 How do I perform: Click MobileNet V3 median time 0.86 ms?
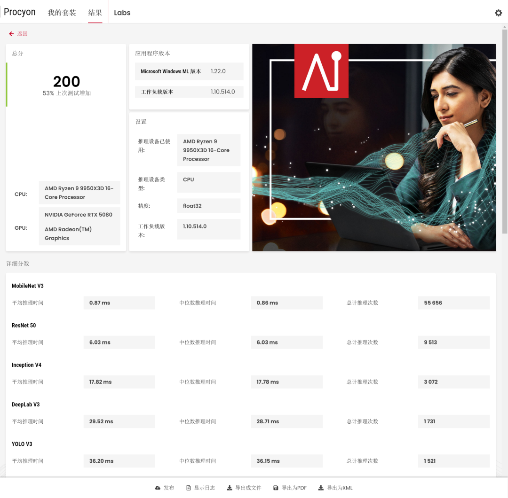[x=286, y=303]
